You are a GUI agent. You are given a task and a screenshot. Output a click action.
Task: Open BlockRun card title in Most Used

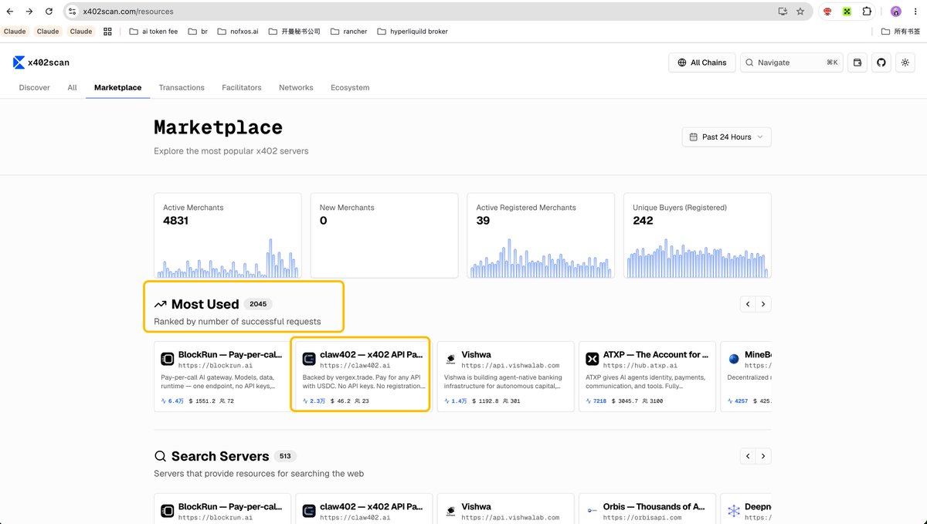click(x=230, y=355)
